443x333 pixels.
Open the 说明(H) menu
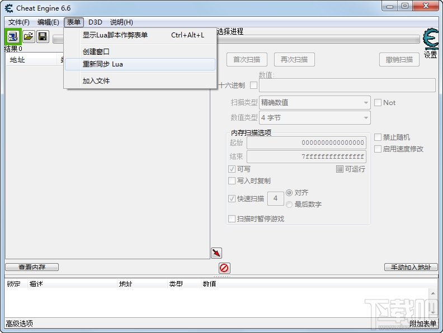(x=121, y=22)
